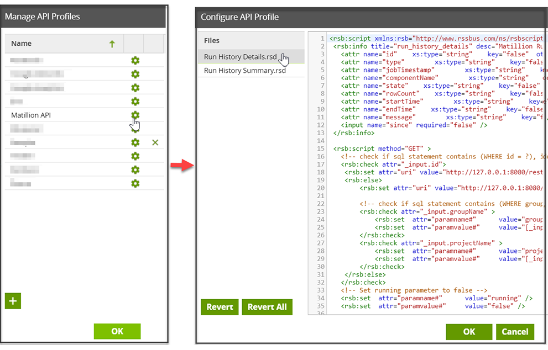This screenshot has width=548, height=350.
Task: Click the Revert button
Action: (220, 307)
